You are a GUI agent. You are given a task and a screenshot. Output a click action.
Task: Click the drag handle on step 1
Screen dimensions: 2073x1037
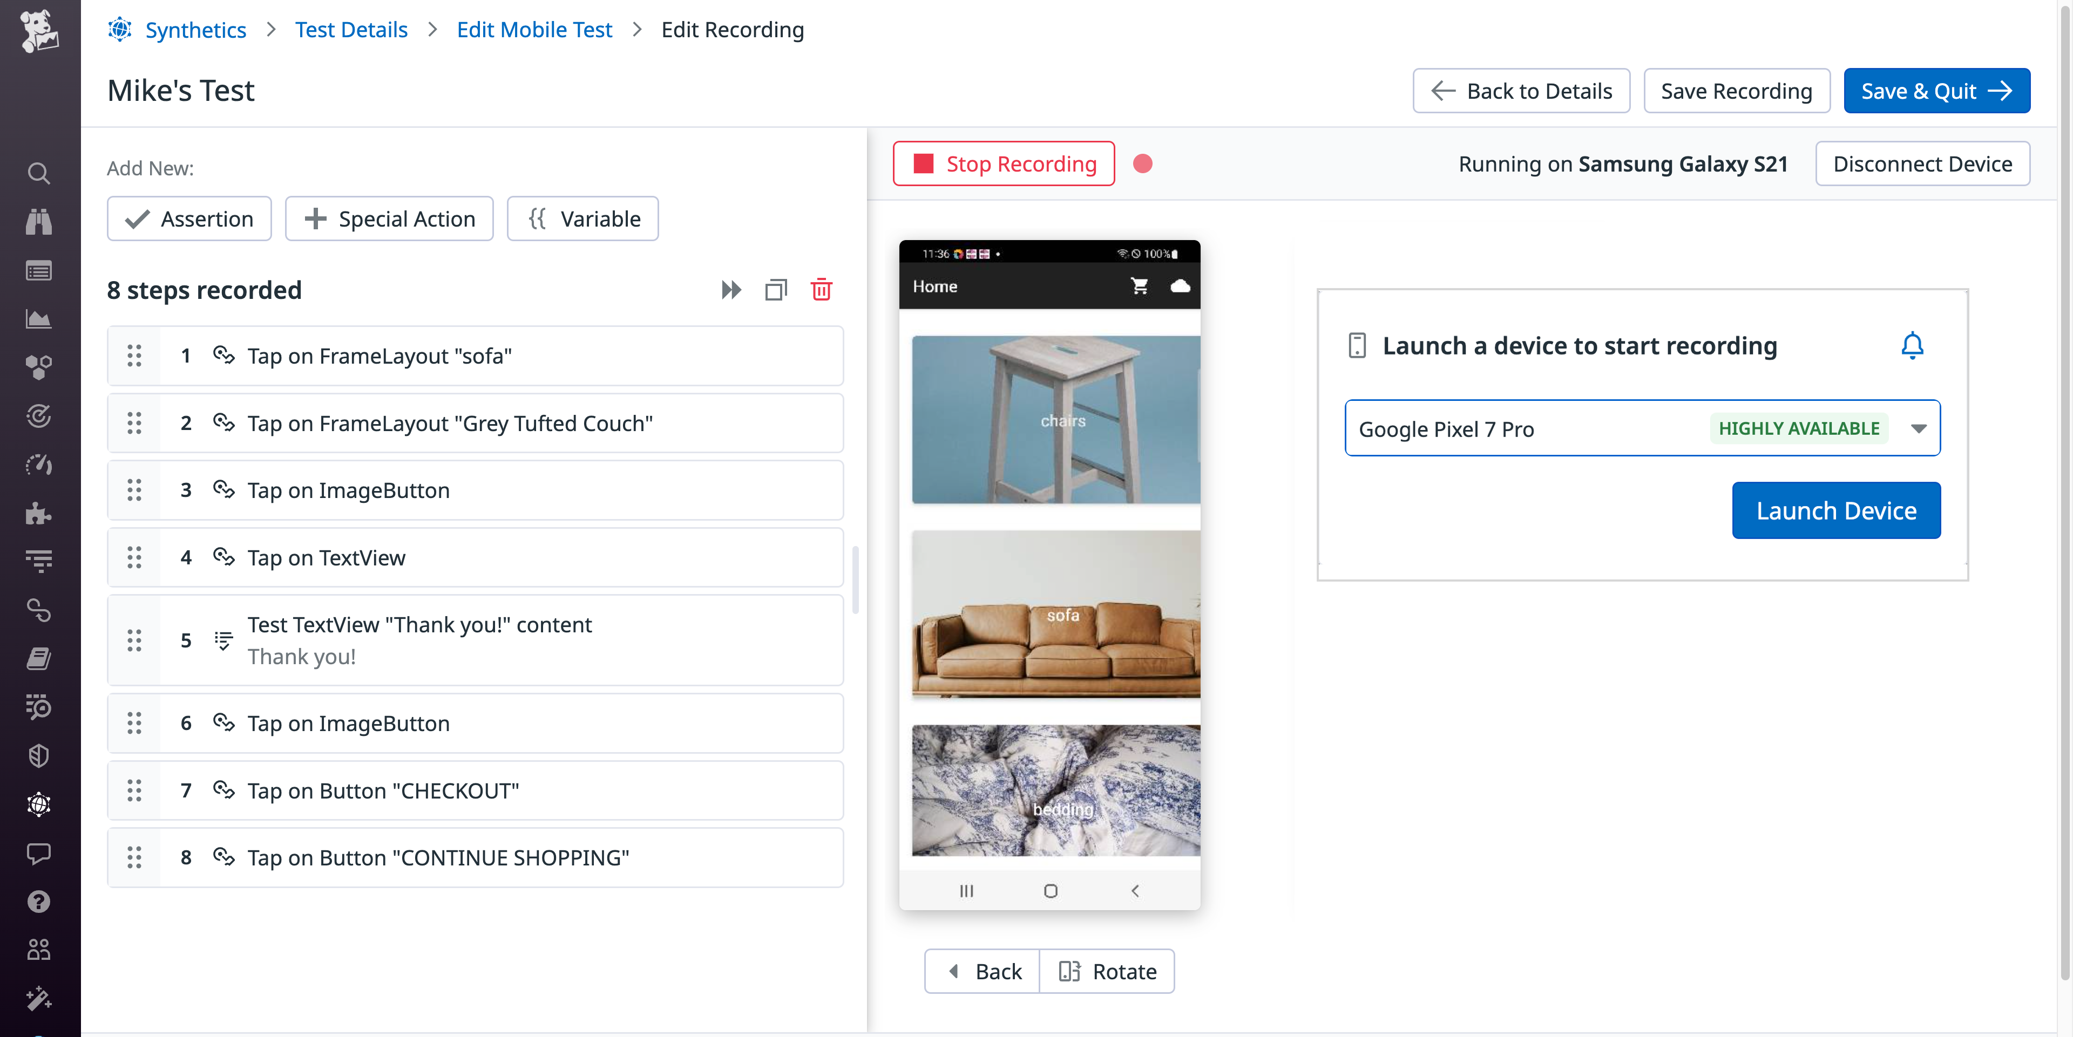tap(134, 356)
